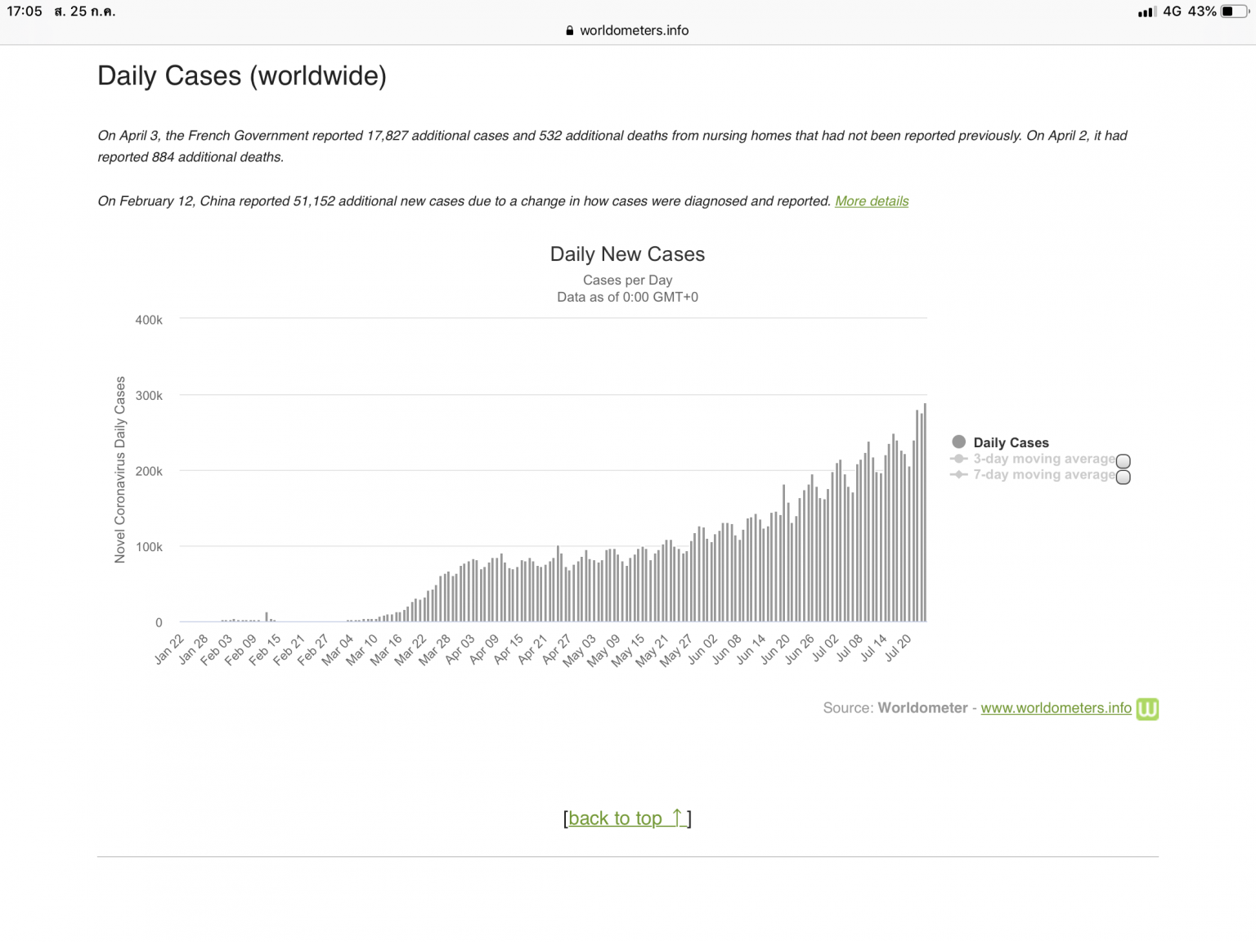Tap the battery icon in the status bar
The height and width of the screenshot is (942, 1256).
(1234, 11)
